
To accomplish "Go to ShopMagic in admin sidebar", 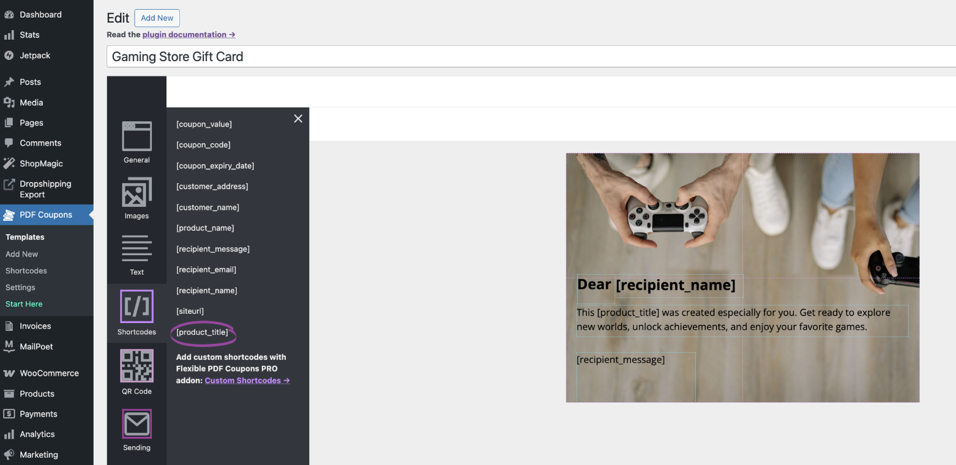I will (x=41, y=163).
